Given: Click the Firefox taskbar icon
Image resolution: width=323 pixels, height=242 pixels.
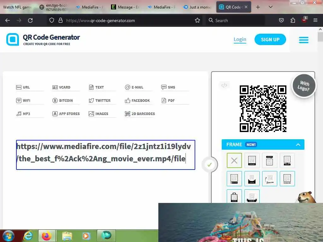Looking at the screenshot, I should [x=47, y=236].
